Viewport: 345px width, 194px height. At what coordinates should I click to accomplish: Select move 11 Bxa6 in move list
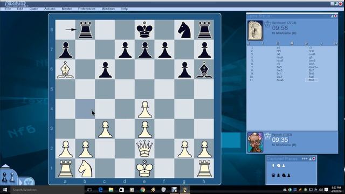(x=280, y=80)
